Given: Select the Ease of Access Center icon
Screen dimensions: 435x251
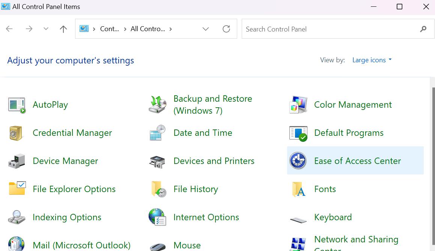Looking at the screenshot, I should [x=298, y=161].
